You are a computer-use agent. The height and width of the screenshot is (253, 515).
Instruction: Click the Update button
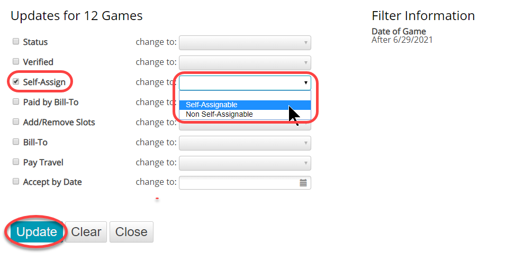pos(37,232)
